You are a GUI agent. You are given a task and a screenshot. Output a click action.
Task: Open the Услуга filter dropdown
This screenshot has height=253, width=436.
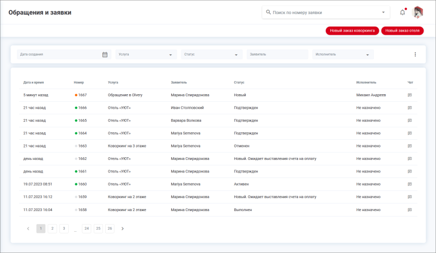[146, 54]
